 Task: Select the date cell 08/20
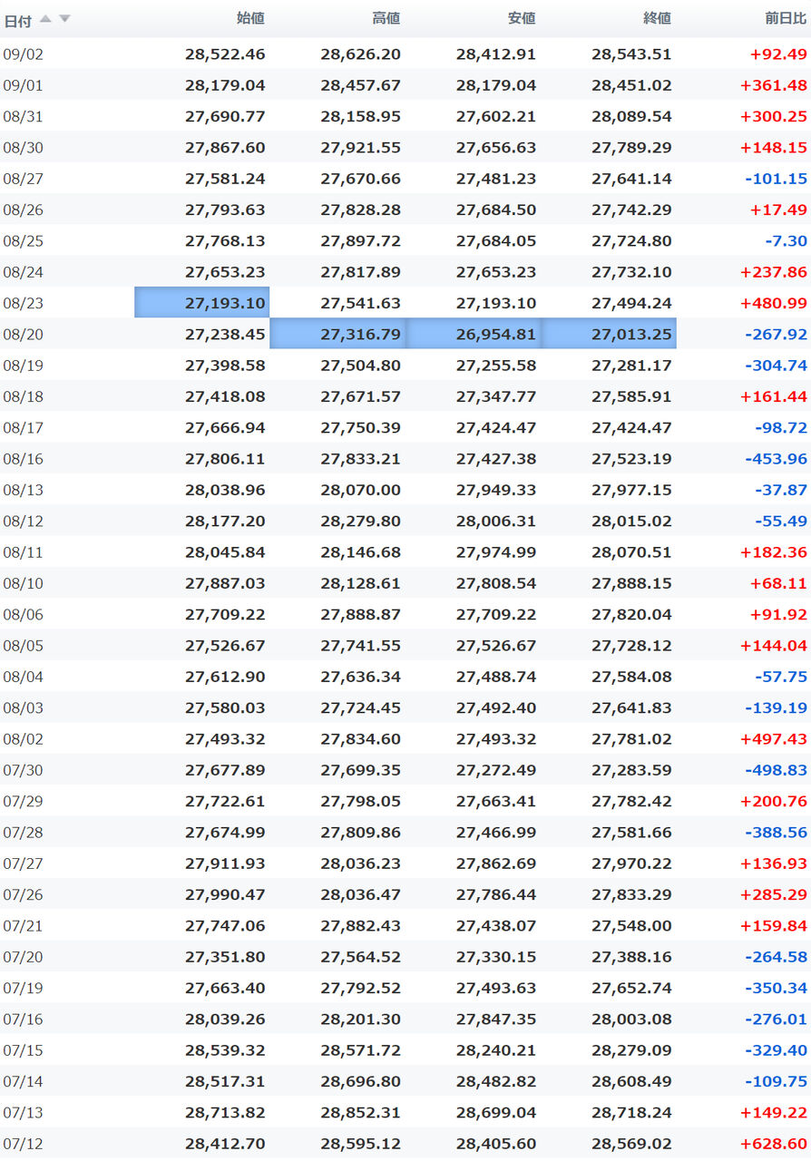[24, 335]
